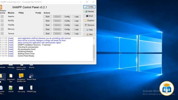Start the MySQL module

click(x=48, y=21)
